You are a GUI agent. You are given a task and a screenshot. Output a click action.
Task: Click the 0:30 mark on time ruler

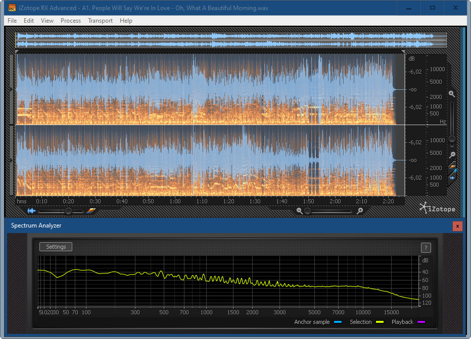pos(95,201)
